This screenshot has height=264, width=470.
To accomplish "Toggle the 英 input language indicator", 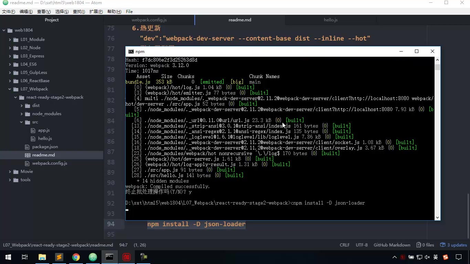I will (436, 257).
